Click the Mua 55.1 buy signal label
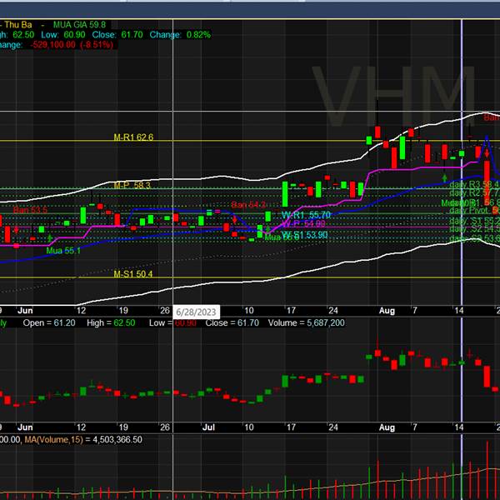The image size is (500, 500). tap(63, 251)
